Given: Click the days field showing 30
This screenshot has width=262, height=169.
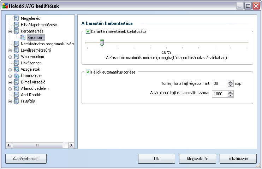Looking at the screenshot, I should [220, 83].
